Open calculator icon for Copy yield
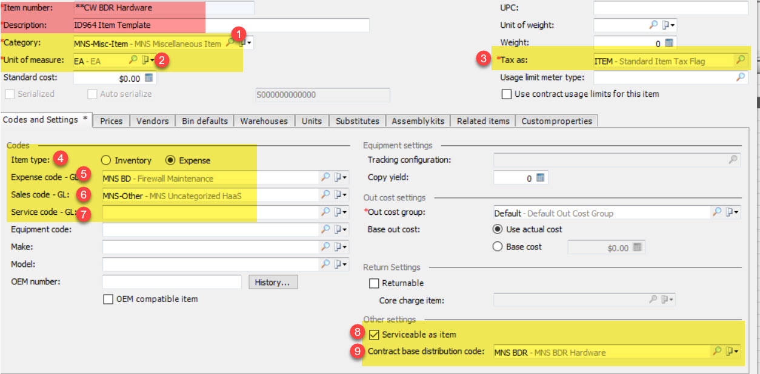The height and width of the screenshot is (374, 760). (541, 178)
